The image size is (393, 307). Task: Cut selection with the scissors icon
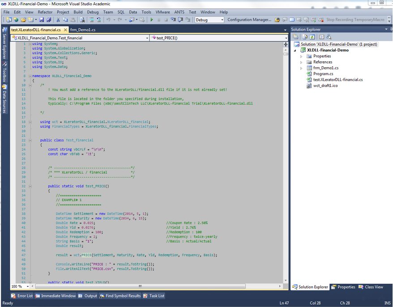[58, 20]
